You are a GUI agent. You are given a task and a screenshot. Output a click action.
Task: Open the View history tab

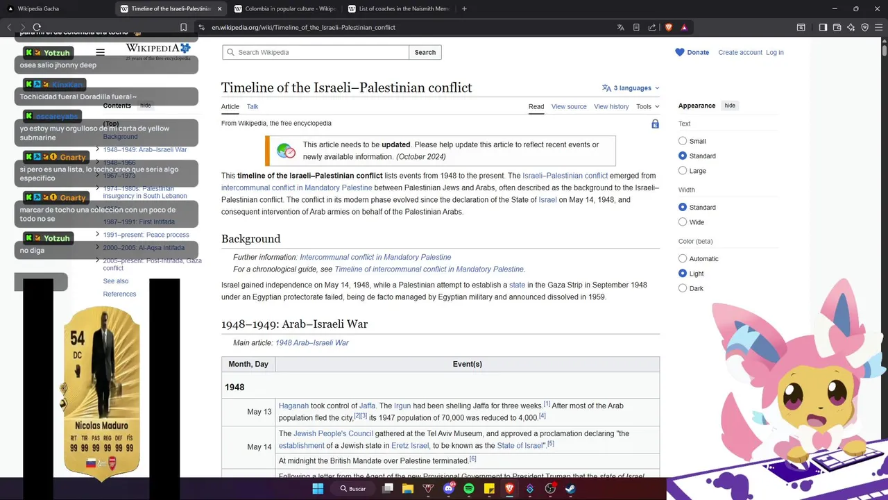[611, 106]
